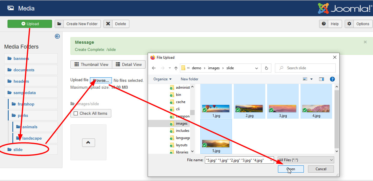This screenshot has height=181, width=373.
Task: Click the file dialog help question icon
Action: 332,79
